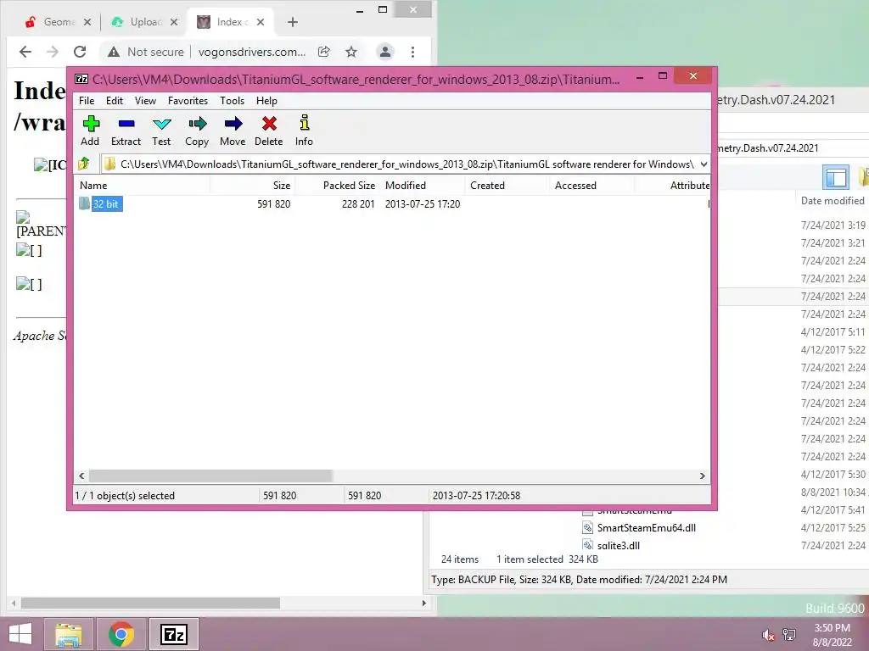
Task: Extract files using the Extract toolbar icon
Action: point(126,131)
